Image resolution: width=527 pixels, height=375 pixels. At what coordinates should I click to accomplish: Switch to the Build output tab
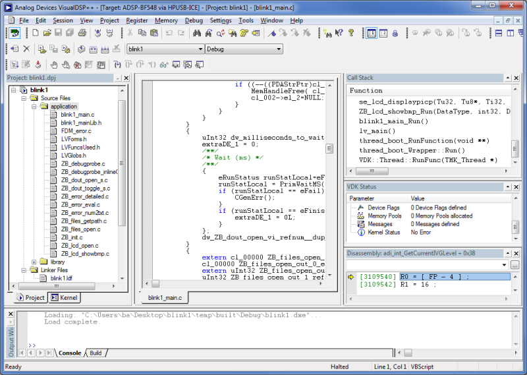[96, 353]
